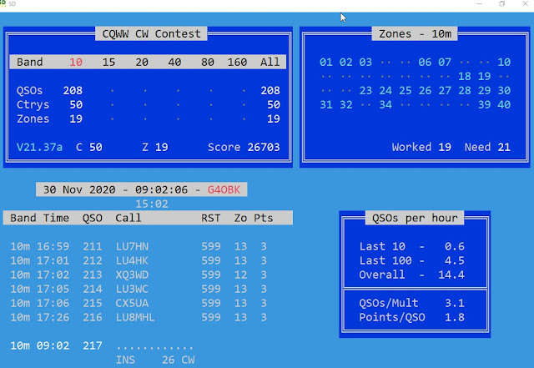Click the QSOs/Mult value 3.1

click(x=454, y=303)
